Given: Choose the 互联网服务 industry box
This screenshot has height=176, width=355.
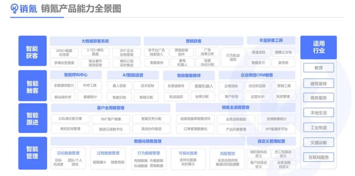Looking at the screenshot, I should click(318, 157).
